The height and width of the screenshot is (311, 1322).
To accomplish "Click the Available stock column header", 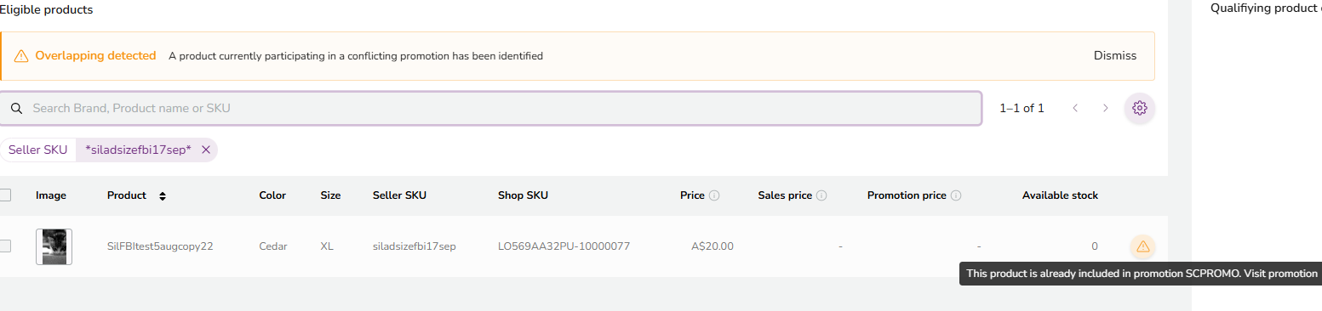I will coord(1060,195).
